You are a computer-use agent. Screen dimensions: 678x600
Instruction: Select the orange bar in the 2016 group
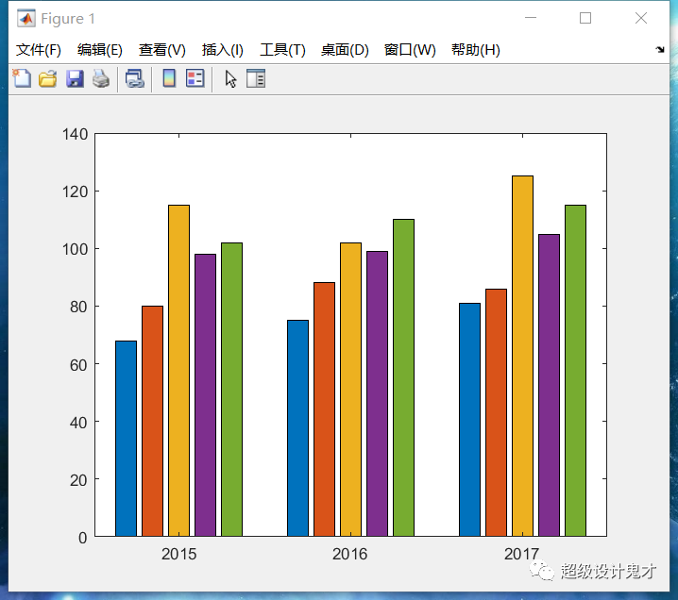[x=324, y=409]
